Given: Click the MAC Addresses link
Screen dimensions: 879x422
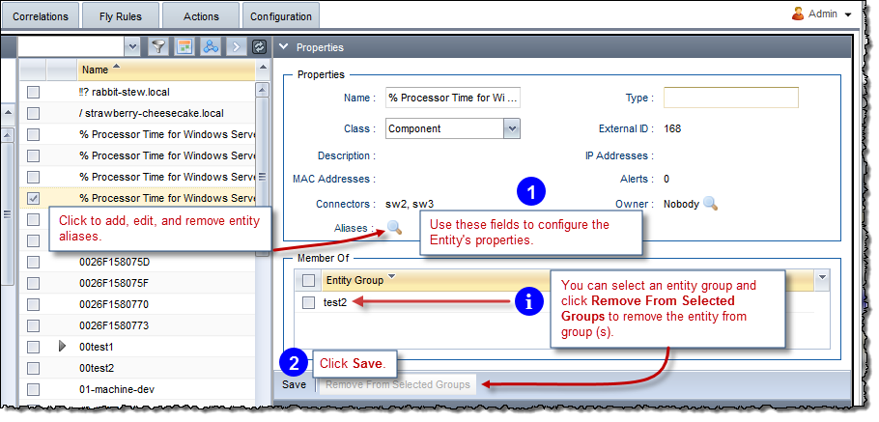Looking at the screenshot, I should pyautogui.click(x=332, y=179).
